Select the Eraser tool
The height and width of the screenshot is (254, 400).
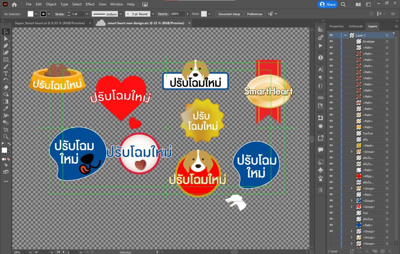(x=5, y=88)
